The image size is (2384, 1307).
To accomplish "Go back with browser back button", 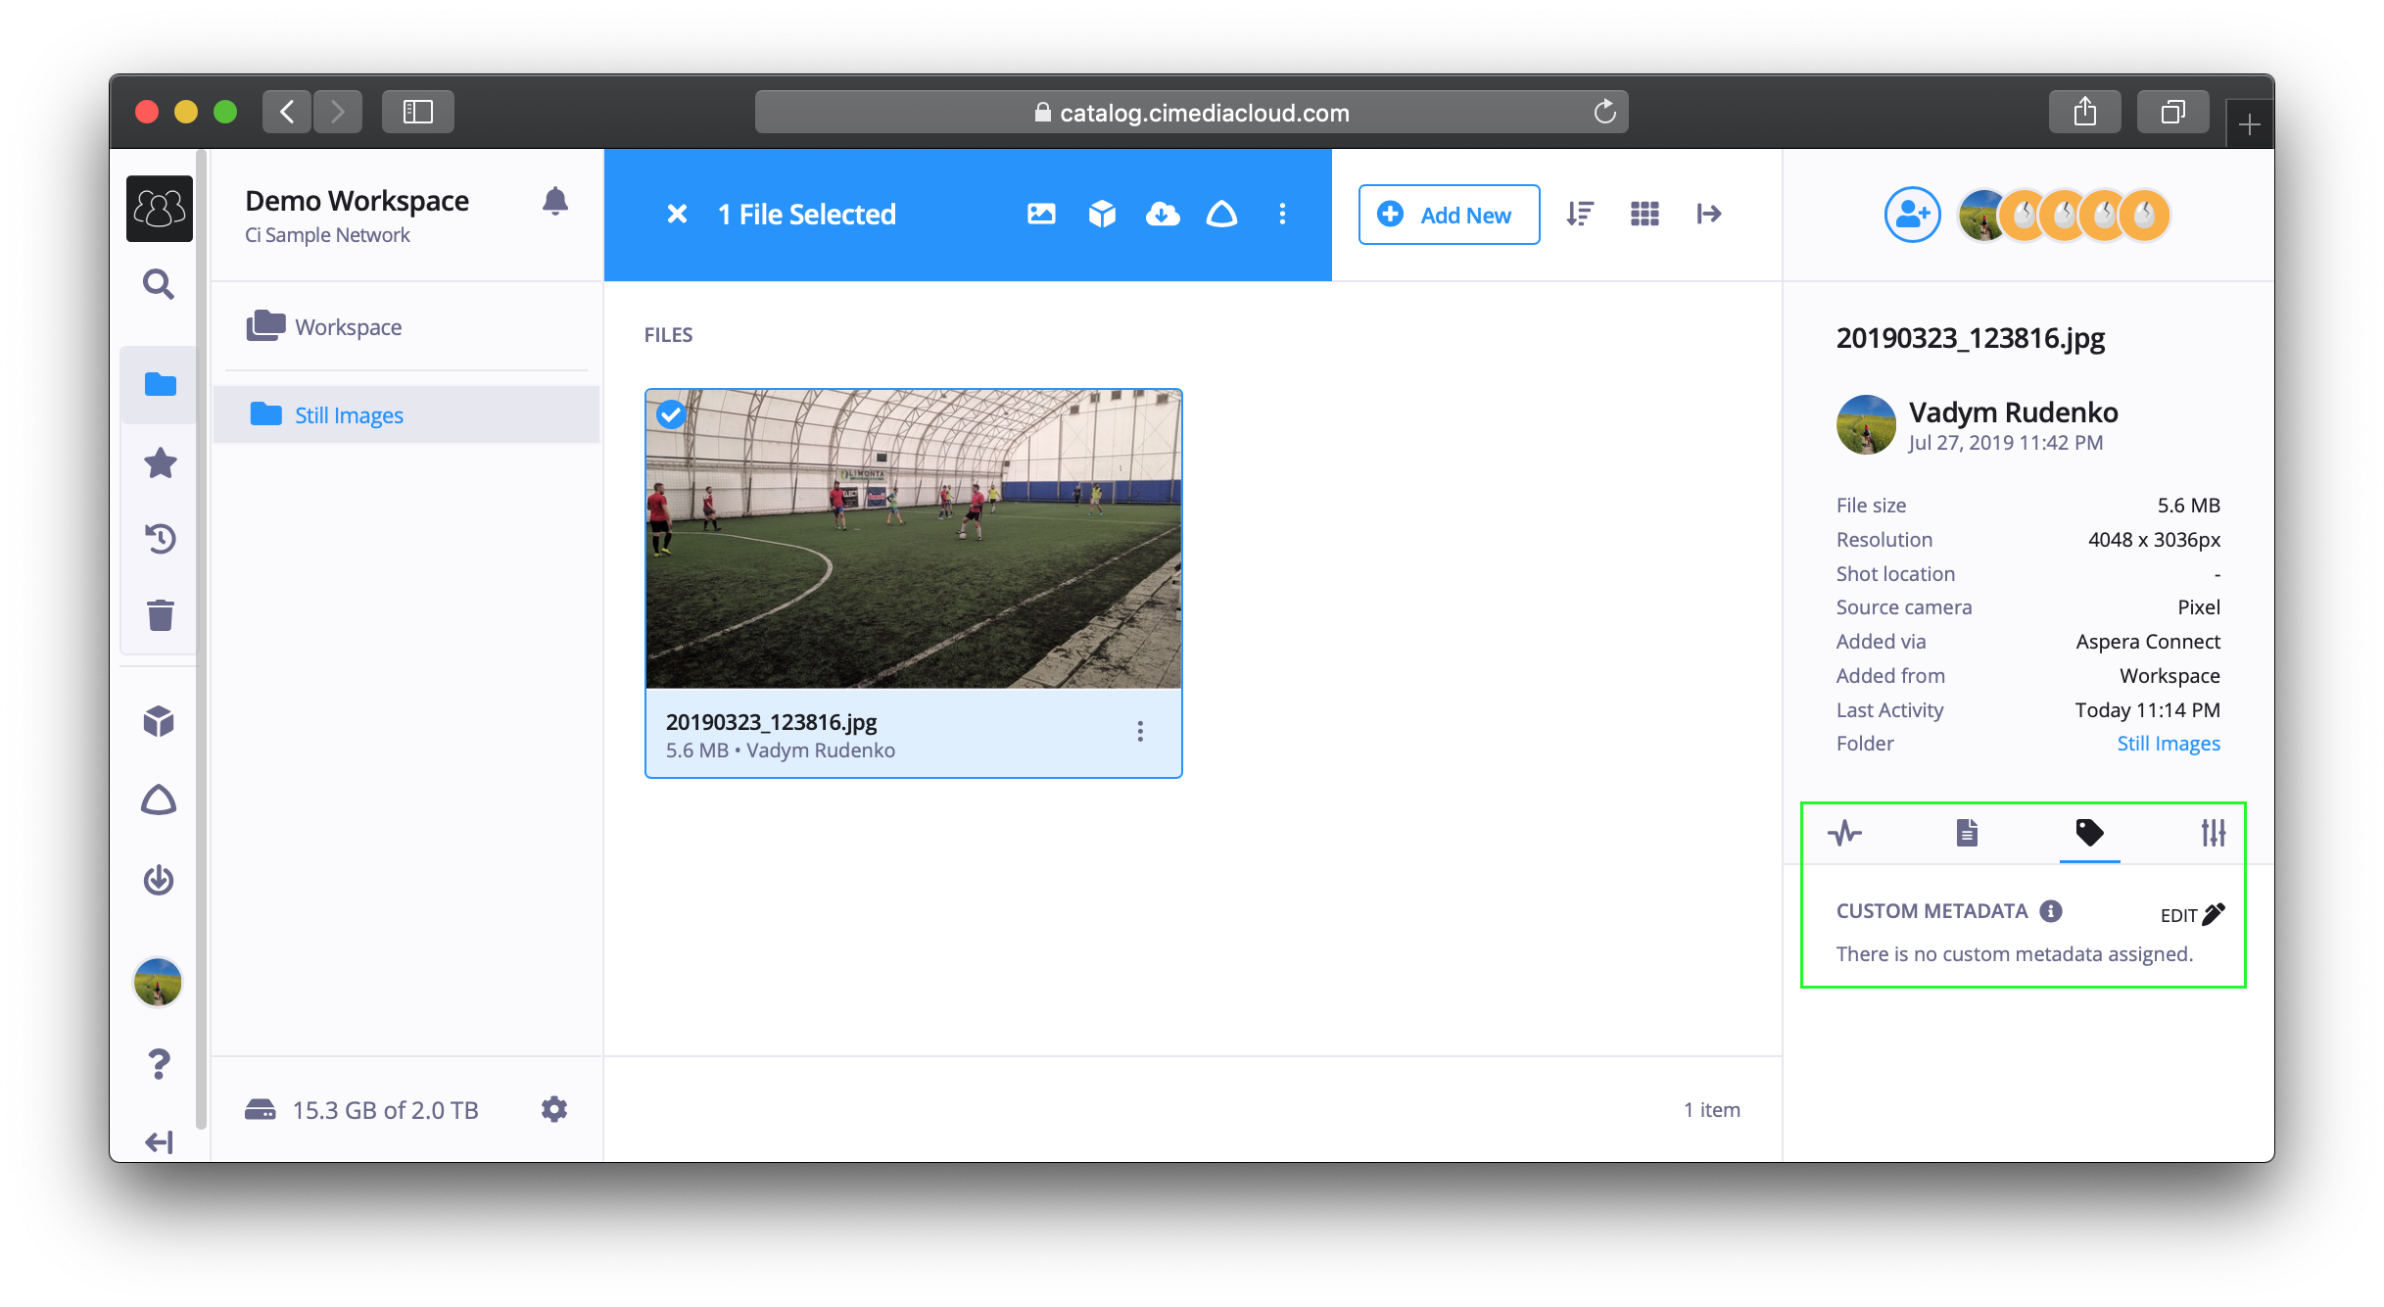I will [287, 112].
